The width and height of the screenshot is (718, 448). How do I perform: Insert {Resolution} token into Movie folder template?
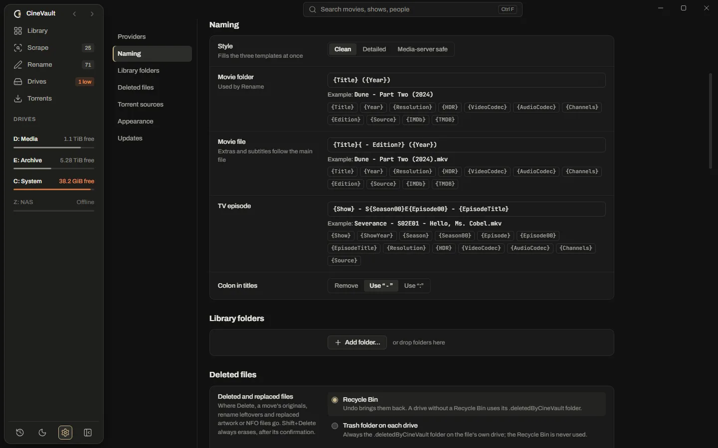(412, 108)
